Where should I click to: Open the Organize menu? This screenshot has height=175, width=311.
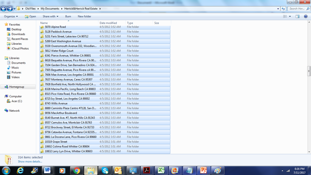[x=11, y=17]
